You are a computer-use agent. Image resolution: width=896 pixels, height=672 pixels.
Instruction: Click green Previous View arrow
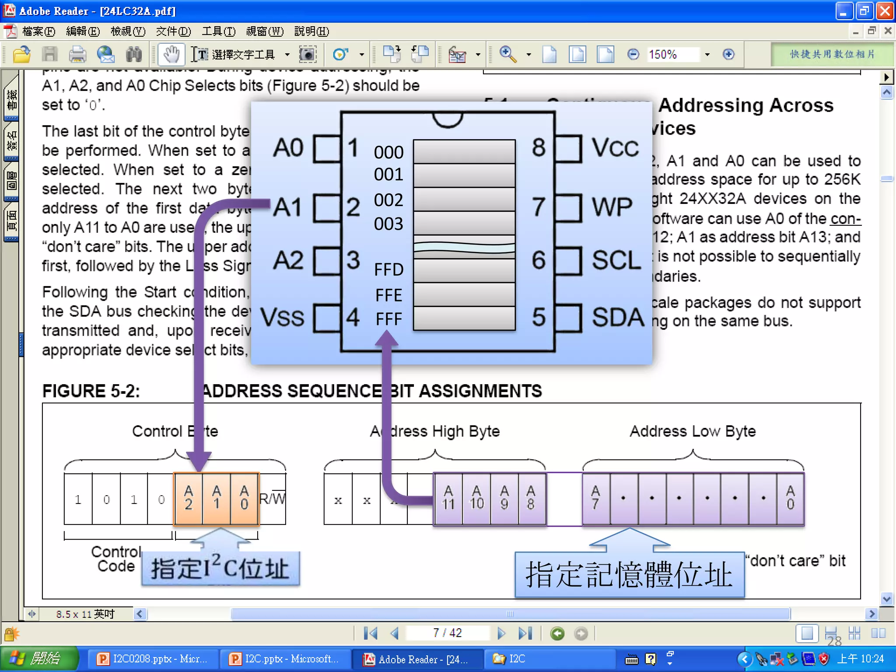557,633
